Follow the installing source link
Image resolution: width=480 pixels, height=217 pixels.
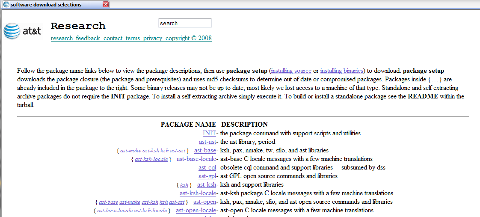click(x=291, y=71)
